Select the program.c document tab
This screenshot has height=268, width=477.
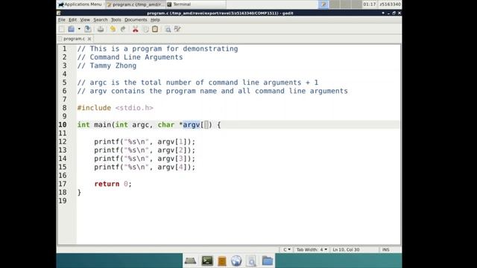point(75,39)
